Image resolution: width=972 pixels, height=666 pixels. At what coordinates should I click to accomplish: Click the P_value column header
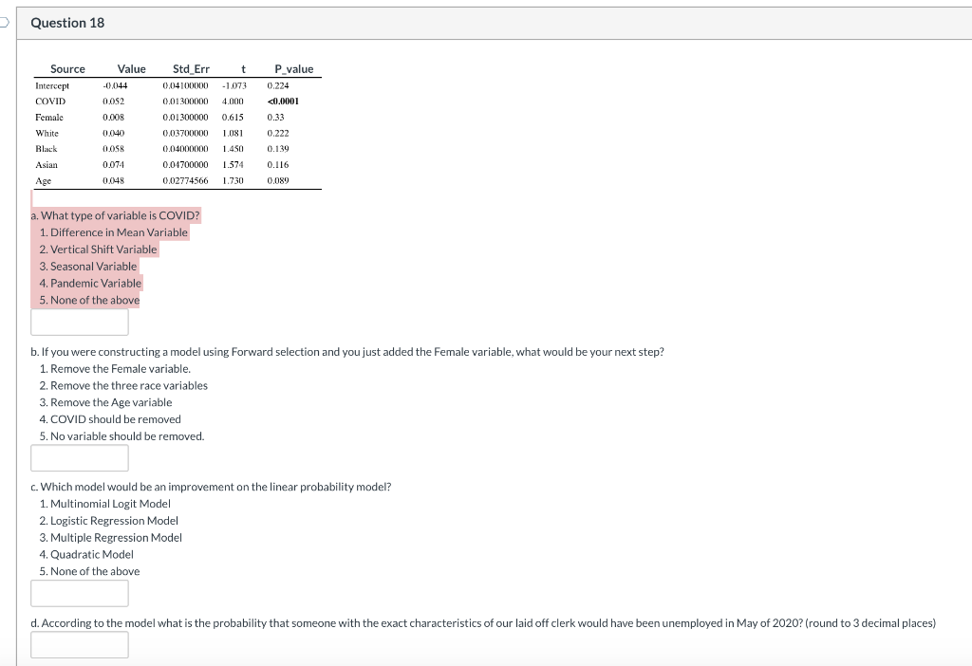(294, 68)
